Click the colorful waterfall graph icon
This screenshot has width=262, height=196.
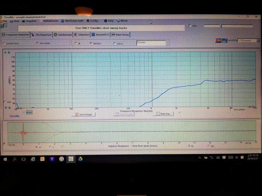pos(218,41)
